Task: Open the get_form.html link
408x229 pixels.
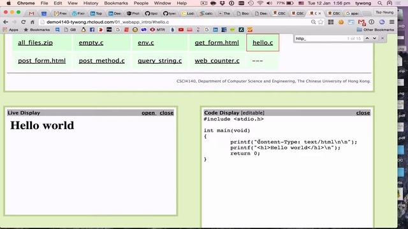Action: pyautogui.click(x=217, y=43)
